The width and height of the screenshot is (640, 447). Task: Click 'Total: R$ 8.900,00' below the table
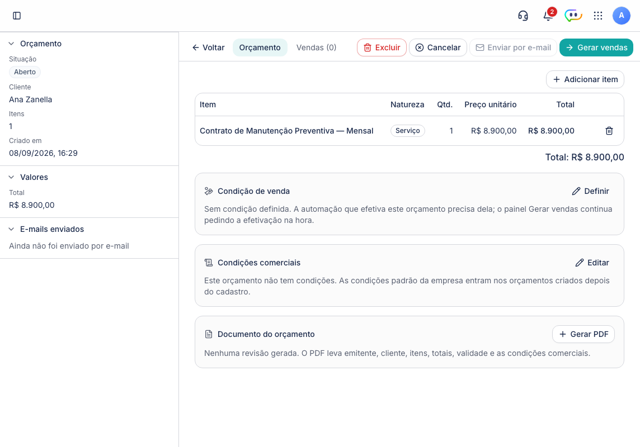(585, 157)
